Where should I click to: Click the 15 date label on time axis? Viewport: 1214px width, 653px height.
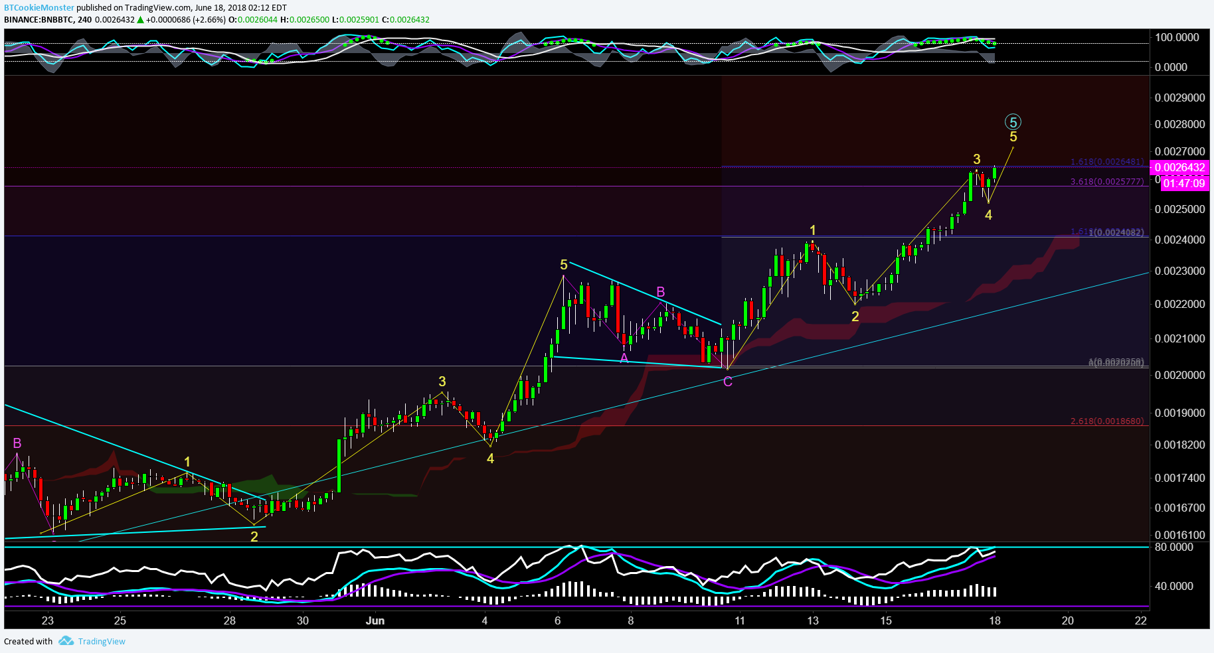click(x=886, y=620)
